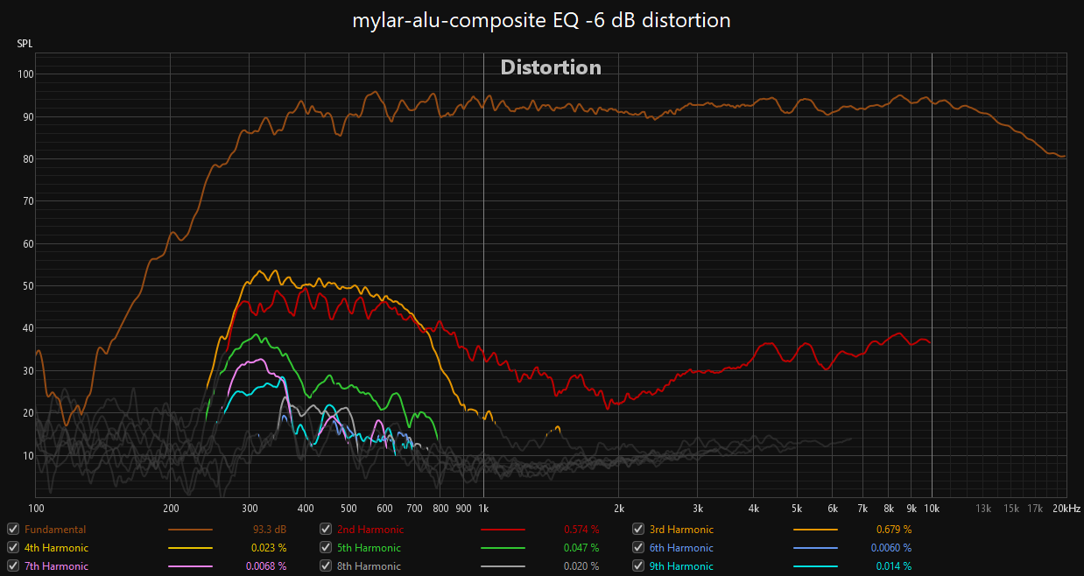
Task: Click the 9th Harmonic cyan line swatch
Action: pyautogui.click(x=815, y=566)
